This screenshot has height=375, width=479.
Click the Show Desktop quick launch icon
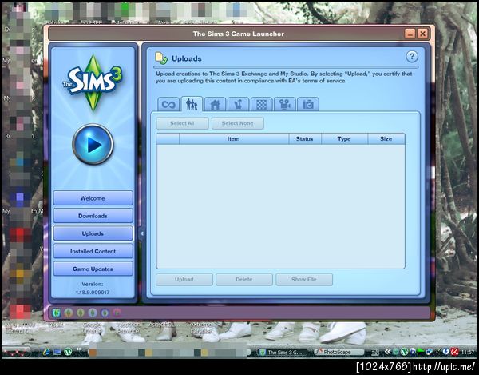coord(57,352)
